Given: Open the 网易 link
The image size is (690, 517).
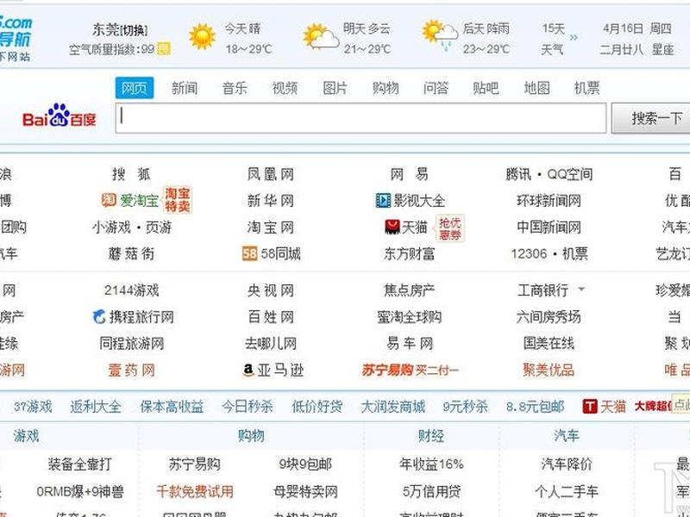Looking at the screenshot, I should 409,174.
